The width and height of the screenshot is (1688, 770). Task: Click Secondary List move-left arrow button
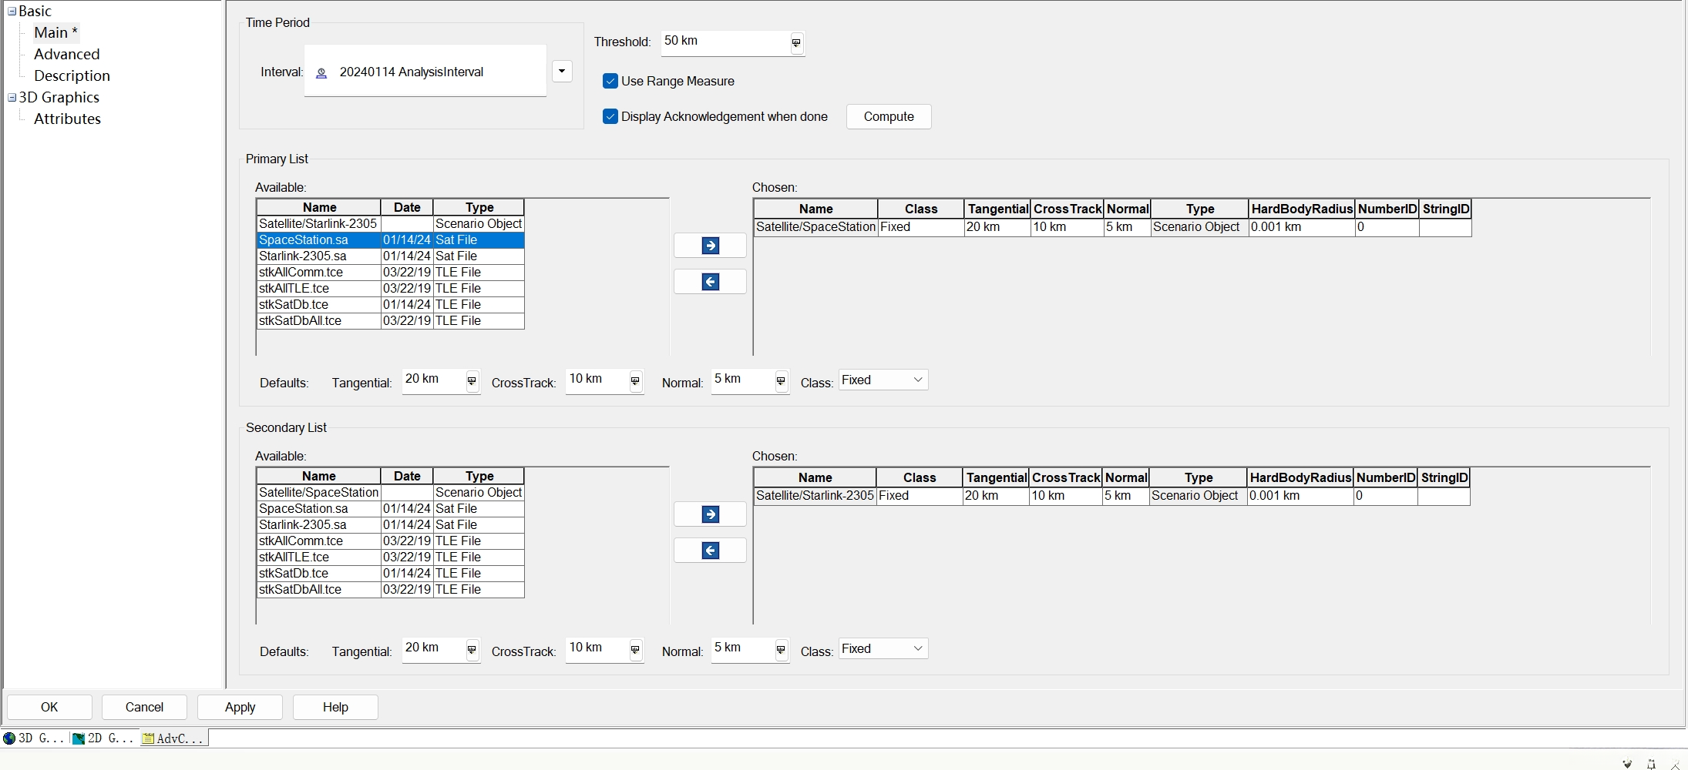click(x=710, y=551)
